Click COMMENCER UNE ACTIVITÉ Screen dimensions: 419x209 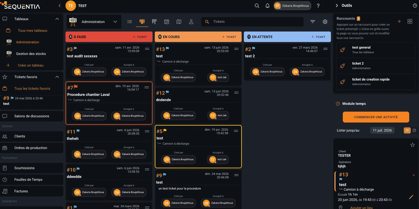click(376, 117)
